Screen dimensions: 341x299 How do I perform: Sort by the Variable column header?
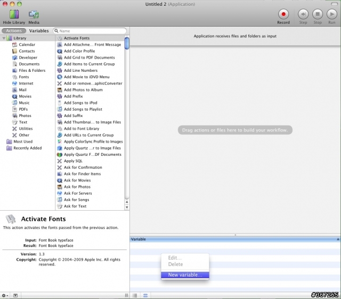pyautogui.click(x=235, y=239)
